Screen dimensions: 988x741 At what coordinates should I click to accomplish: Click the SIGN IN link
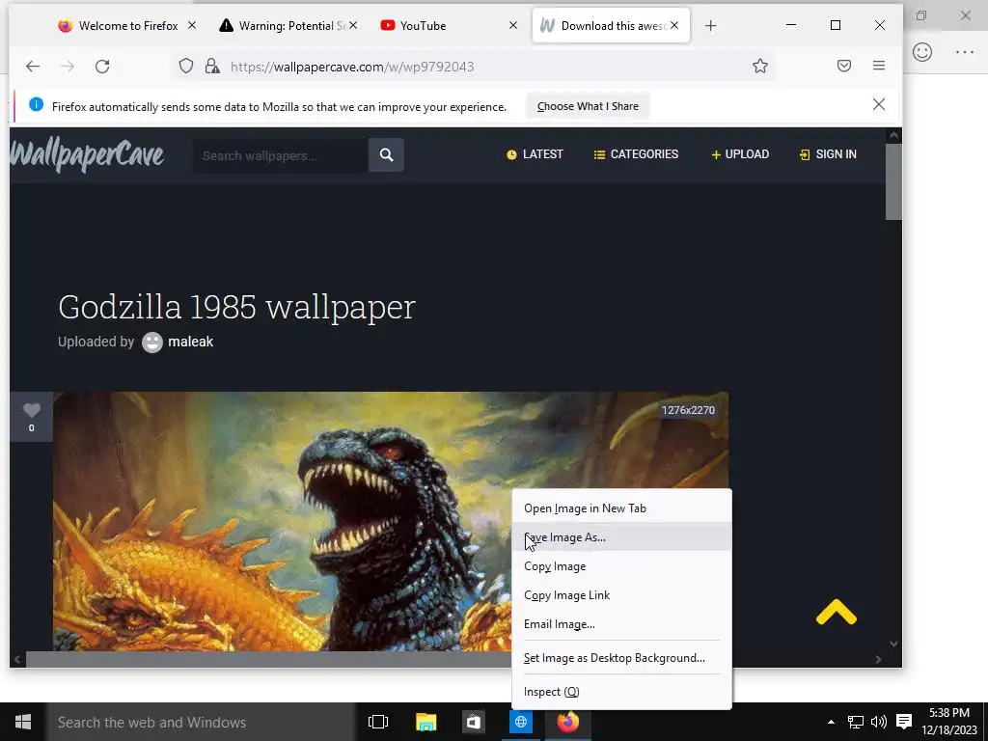pyautogui.click(x=828, y=154)
